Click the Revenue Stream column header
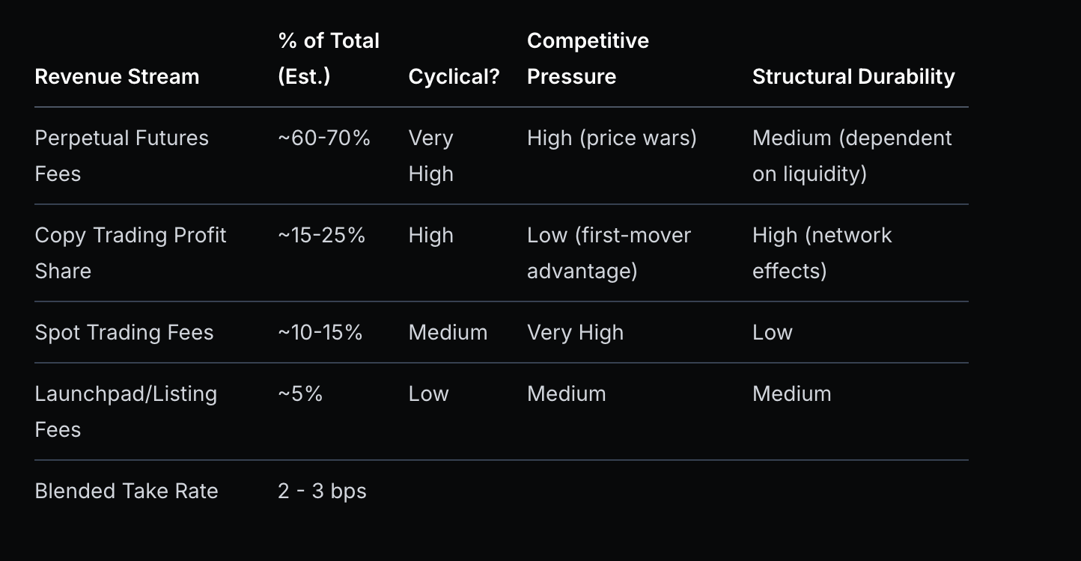 pos(117,76)
